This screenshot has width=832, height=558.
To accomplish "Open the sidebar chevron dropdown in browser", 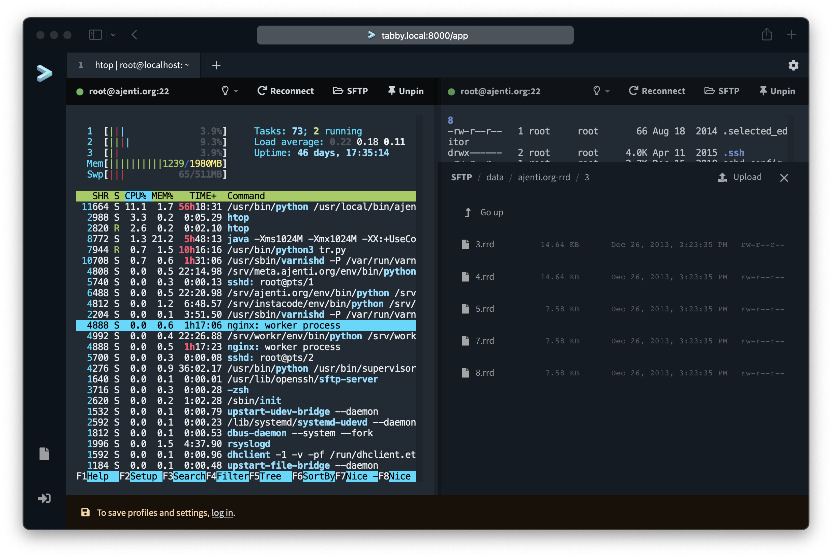I will (113, 35).
